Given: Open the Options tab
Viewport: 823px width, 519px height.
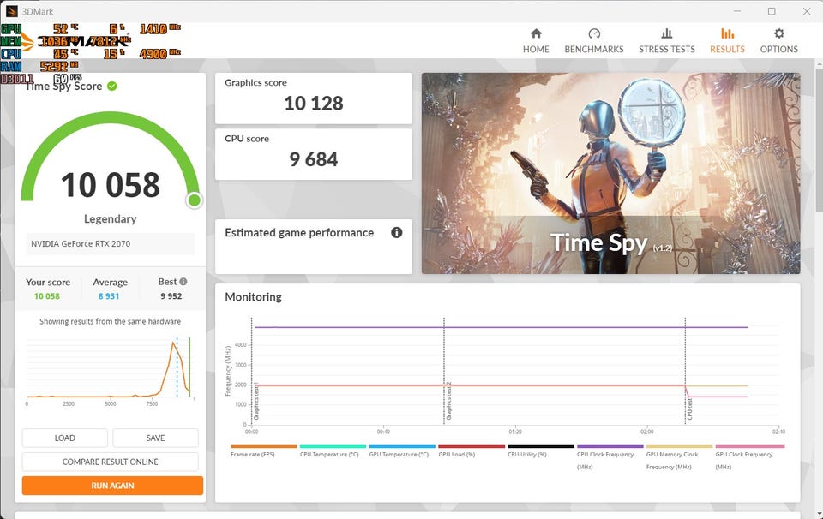Looking at the screenshot, I should [x=779, y=41].
